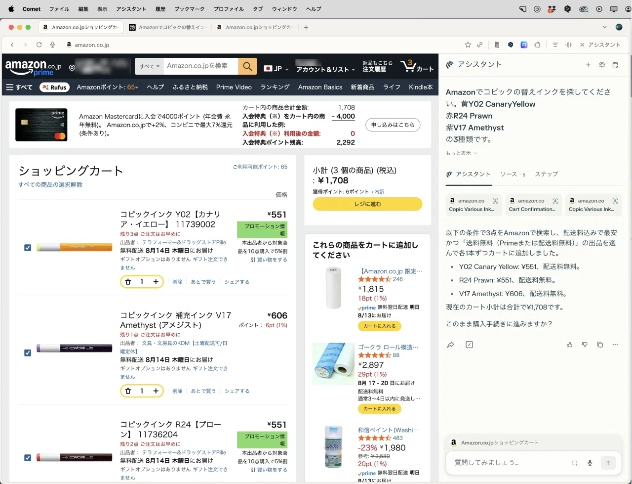Screen dimensions: 632x484
Task: Click the microphone icon beside the reload button
Action: tap(52, 44)
